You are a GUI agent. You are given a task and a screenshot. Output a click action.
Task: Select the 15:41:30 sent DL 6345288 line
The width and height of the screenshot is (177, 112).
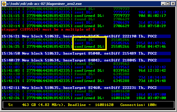pos(84,77)
